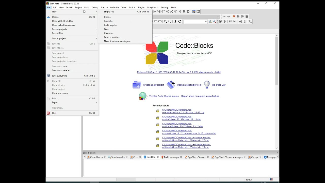Open recent project clase_9_12_primos.cbp
The width and height of the screenshot is (325, 183).
[x=189, y=132]
